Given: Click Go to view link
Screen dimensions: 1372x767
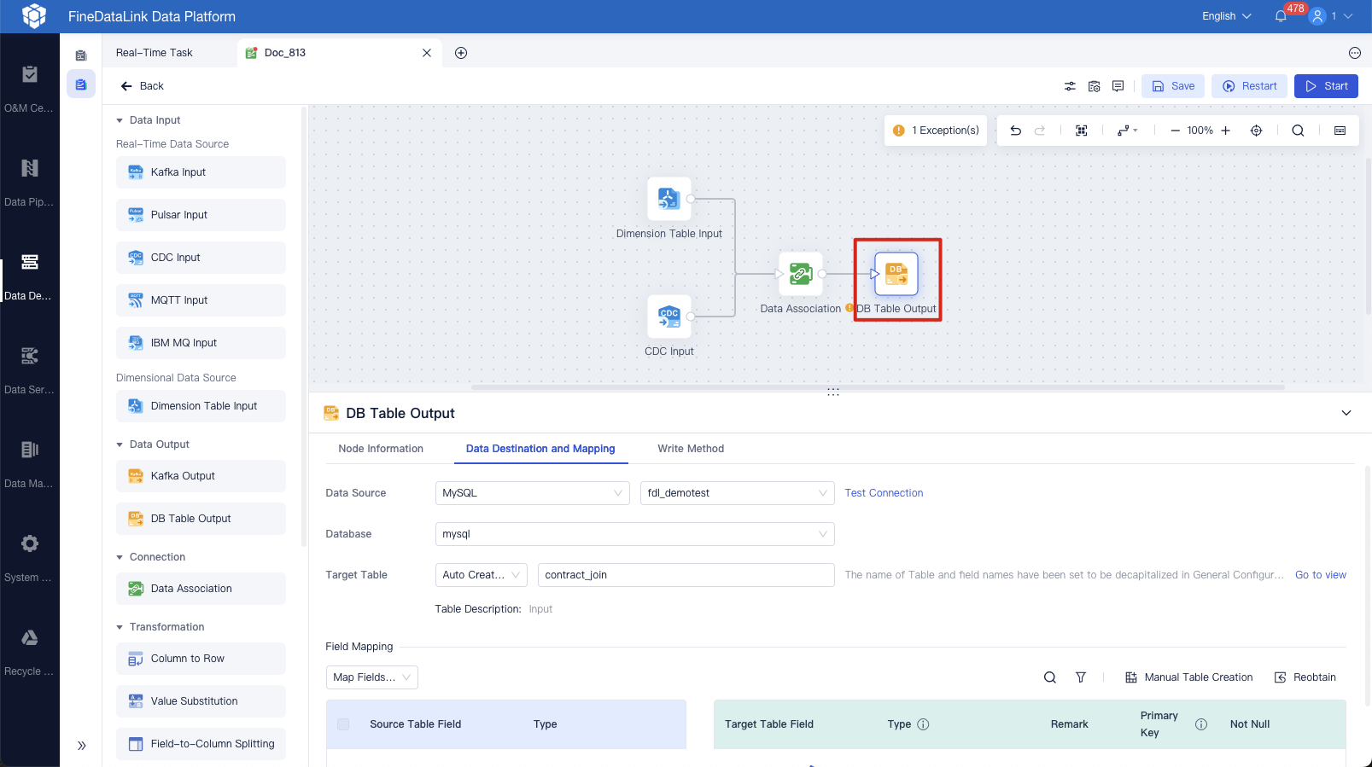Looking at the screenshot, I should (x=1321, y=575).
